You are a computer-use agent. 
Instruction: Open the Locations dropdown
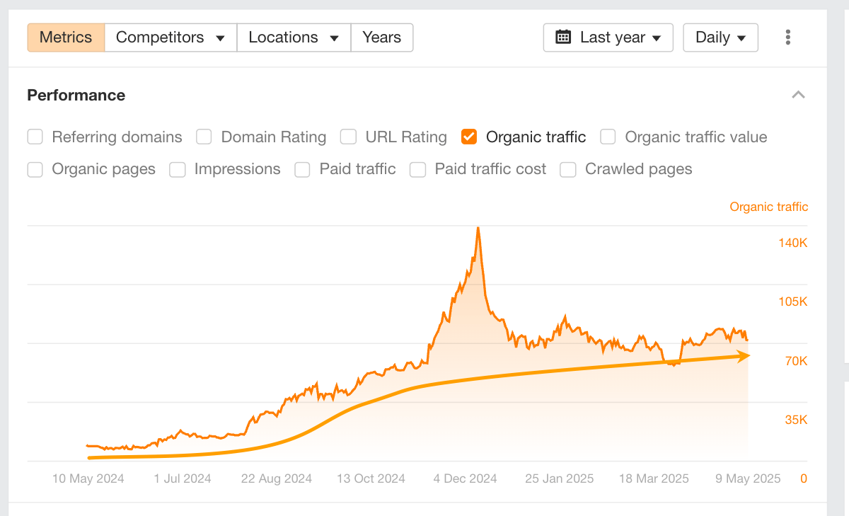click(294, 38)
